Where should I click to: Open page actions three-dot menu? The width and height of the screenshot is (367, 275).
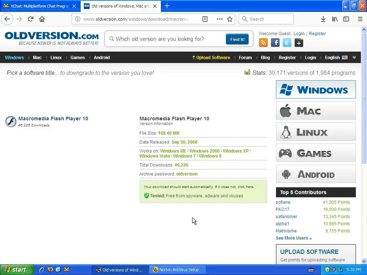coord(219,19)
